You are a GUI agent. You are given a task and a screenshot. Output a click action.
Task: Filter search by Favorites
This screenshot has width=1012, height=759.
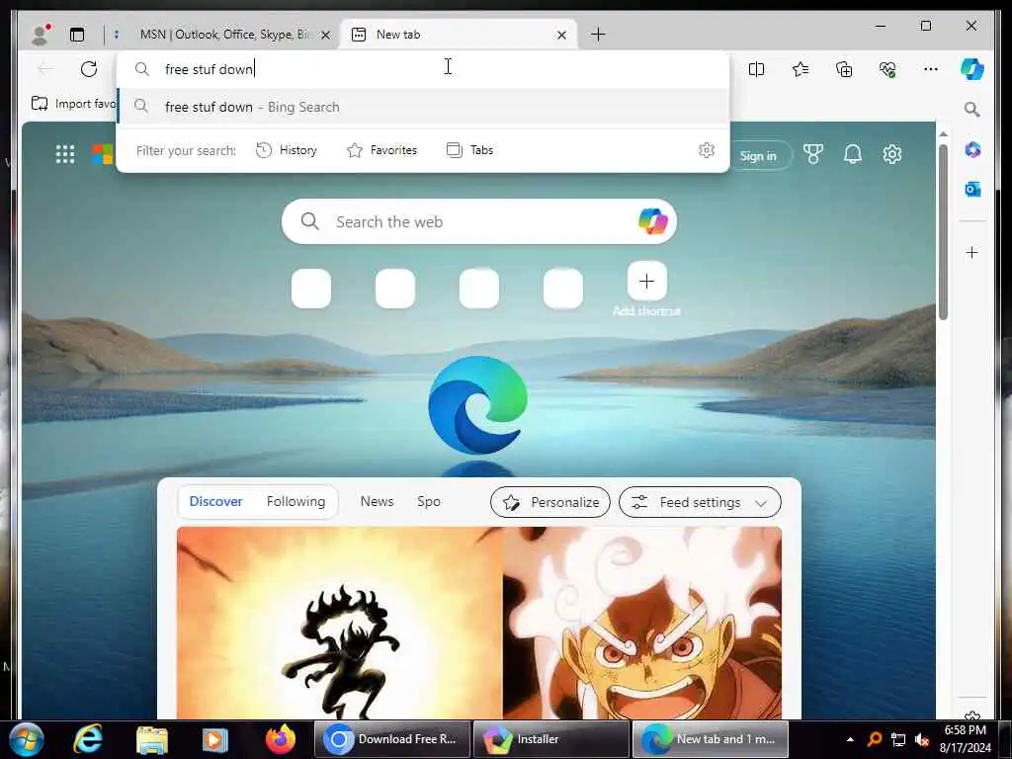pos(382,150)
